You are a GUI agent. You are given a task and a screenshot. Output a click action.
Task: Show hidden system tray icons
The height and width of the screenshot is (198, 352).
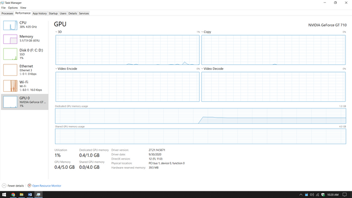pos(301,195)
